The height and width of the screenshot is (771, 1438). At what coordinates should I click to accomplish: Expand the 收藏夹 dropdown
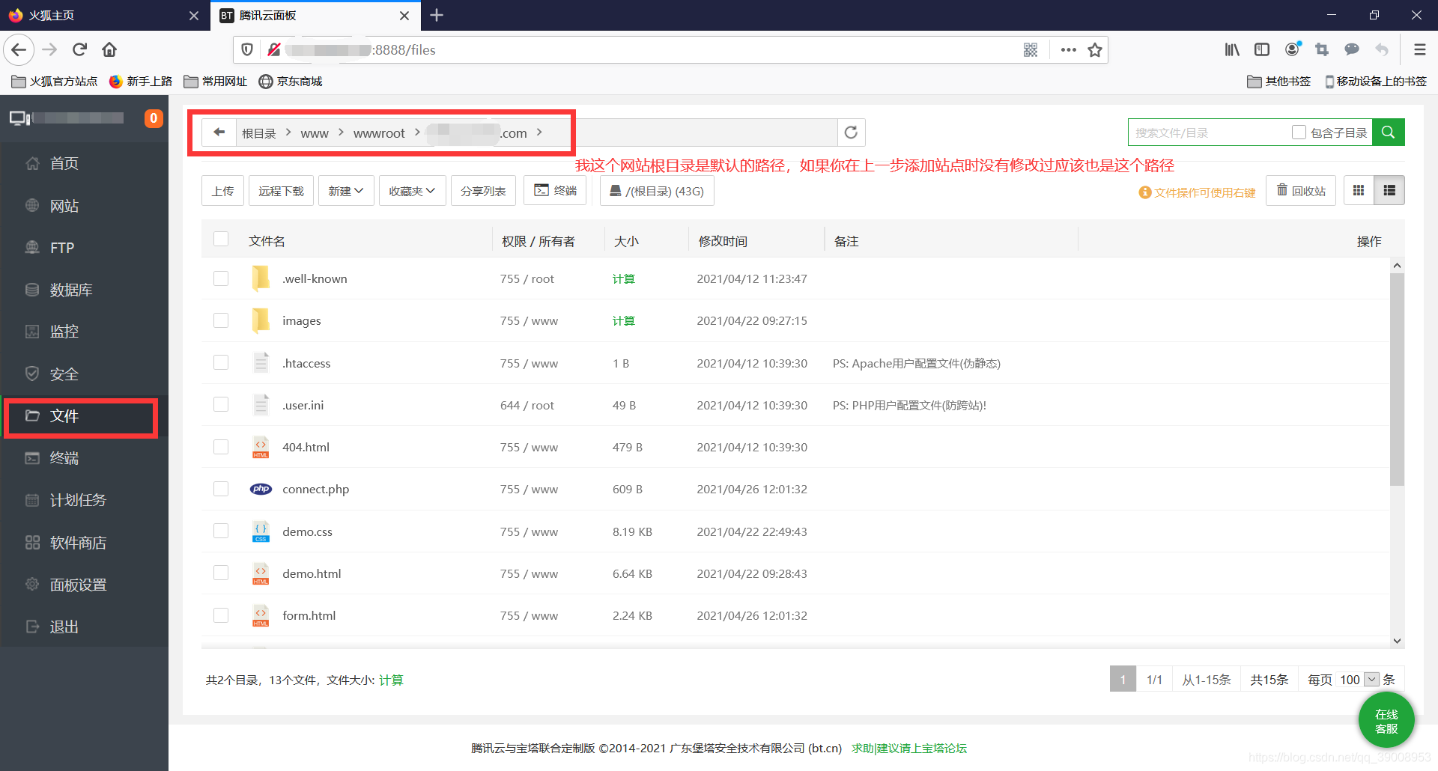[412, 191]
